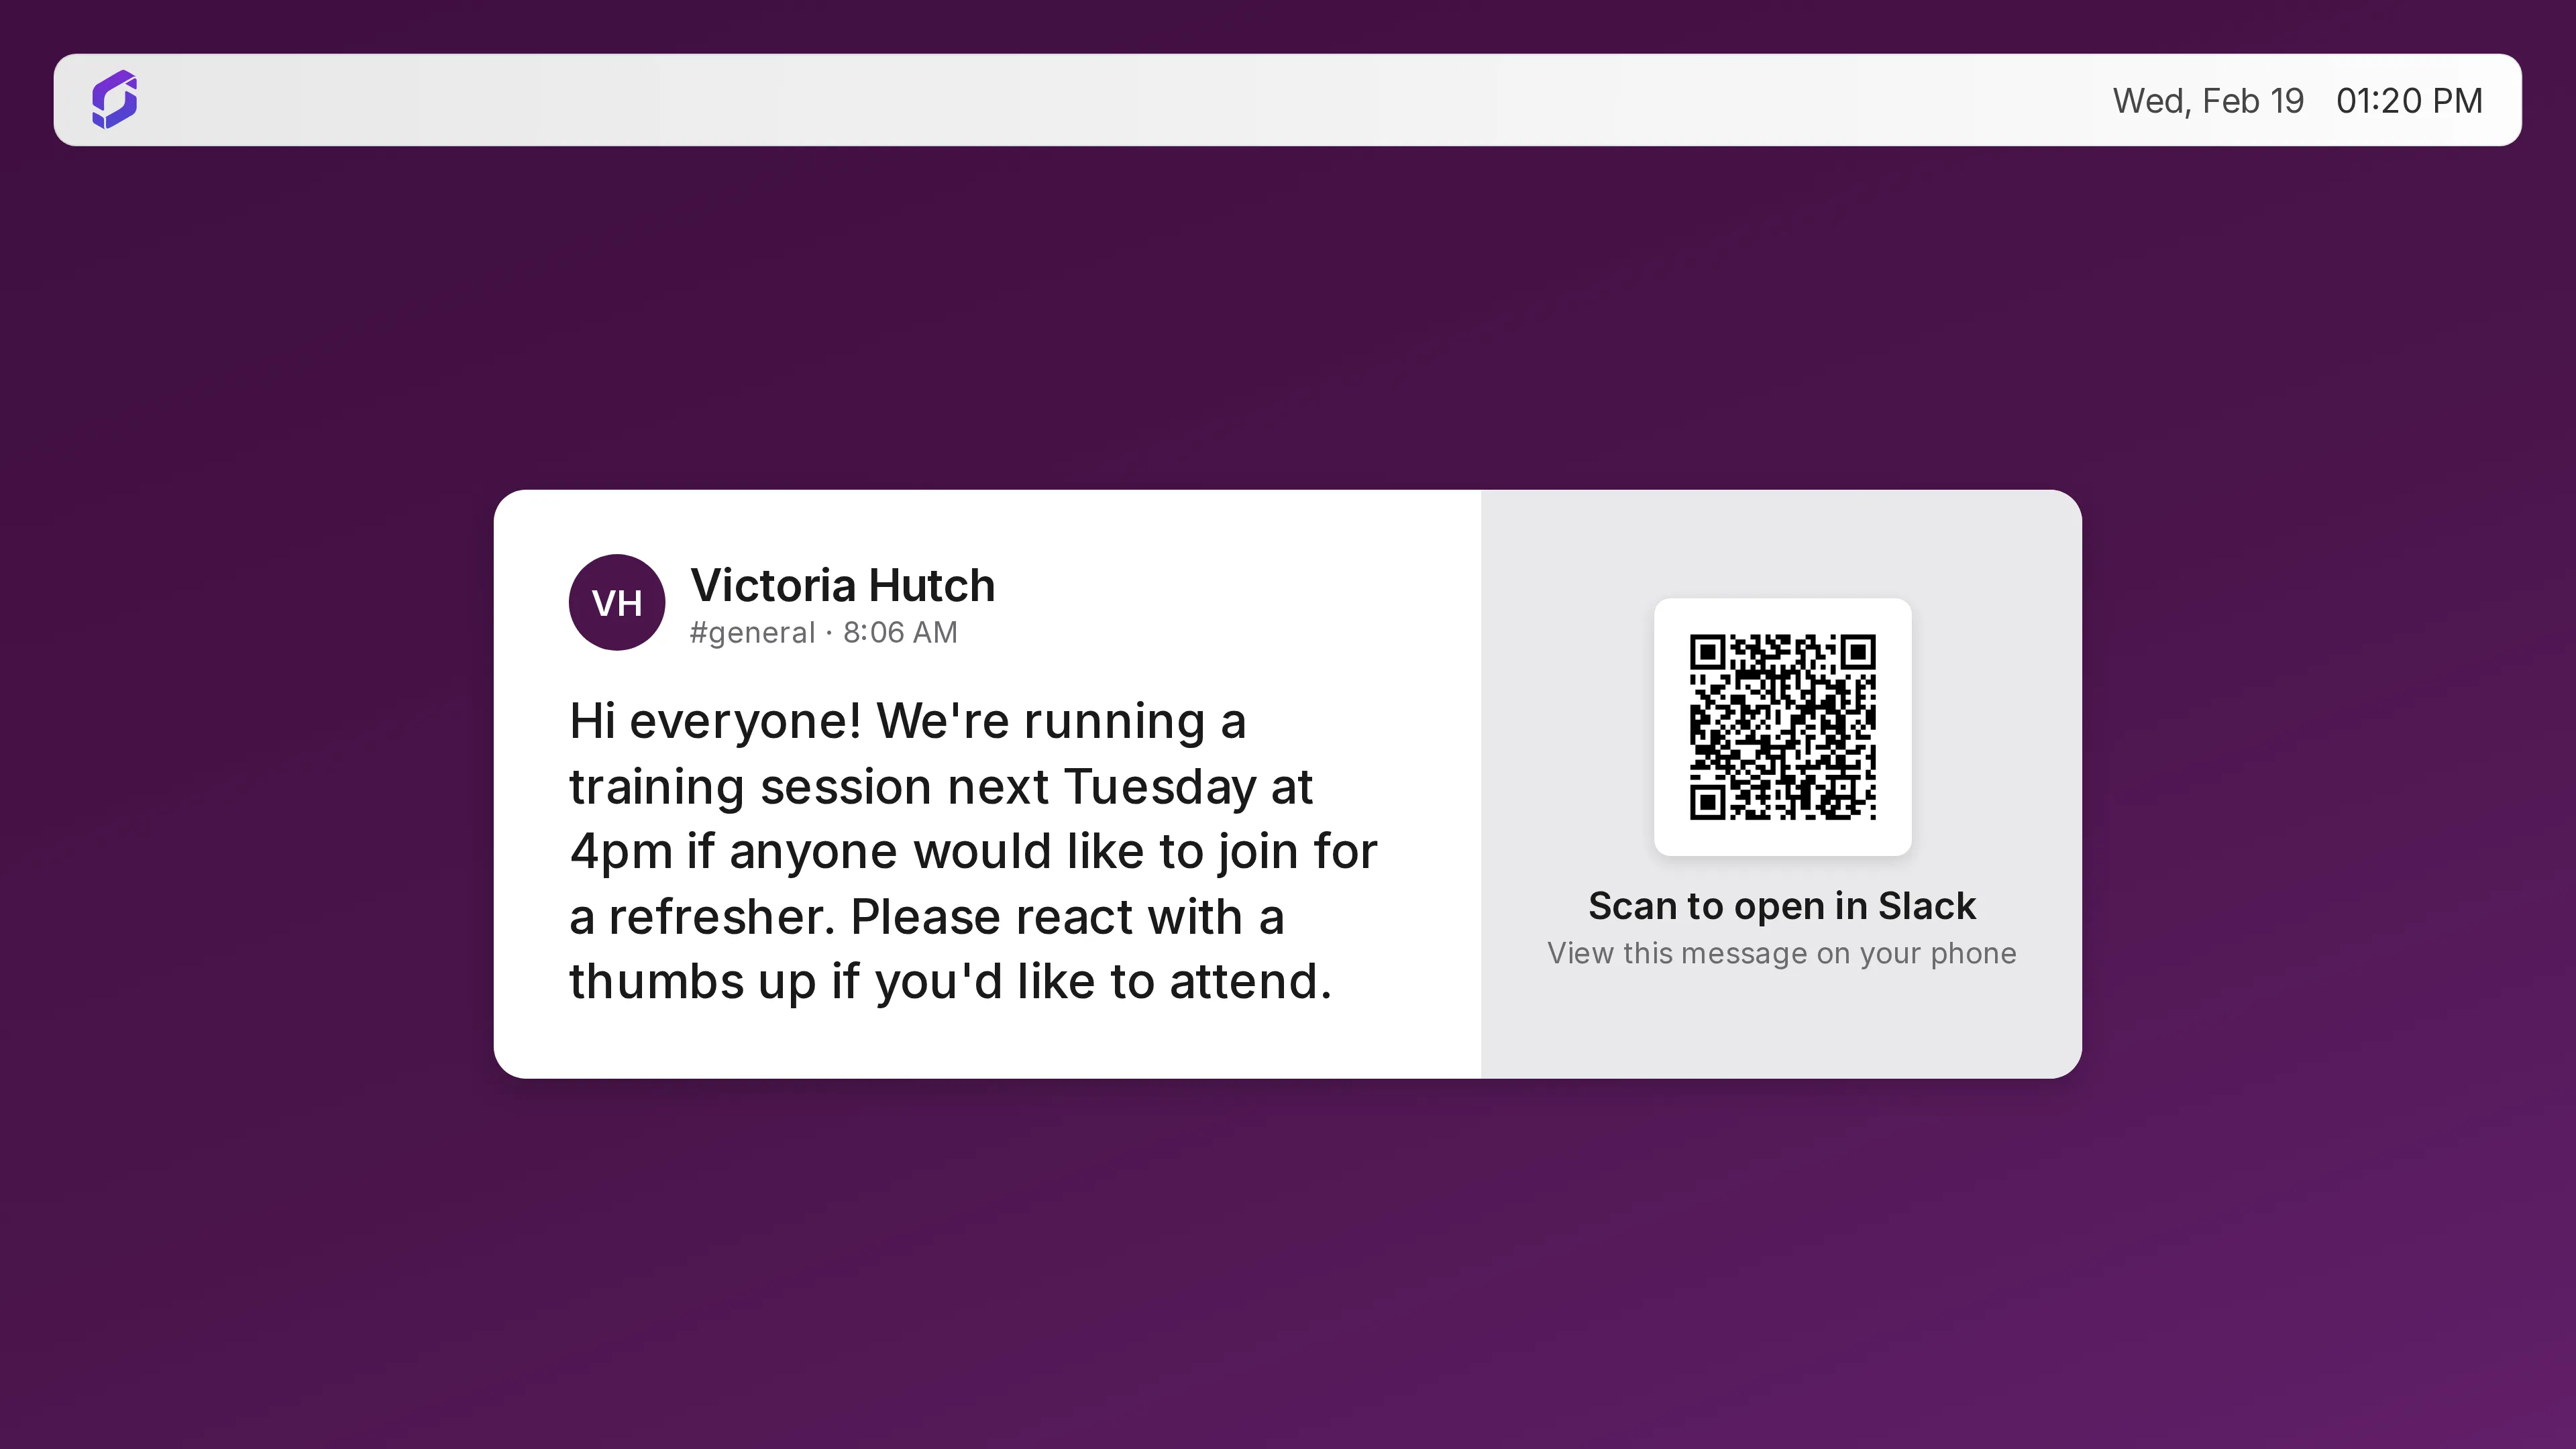Click the clock showing 01:20 PM
The width and height of the screenshot is (2576, 1449).
click(2409, 101)
